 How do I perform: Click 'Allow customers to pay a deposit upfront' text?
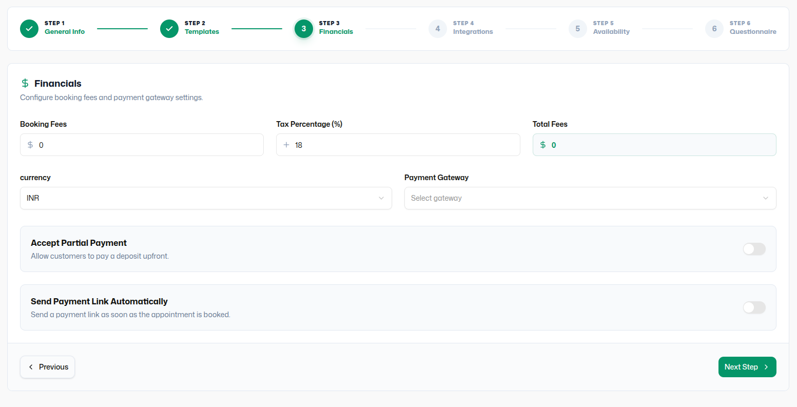[100, 256]
